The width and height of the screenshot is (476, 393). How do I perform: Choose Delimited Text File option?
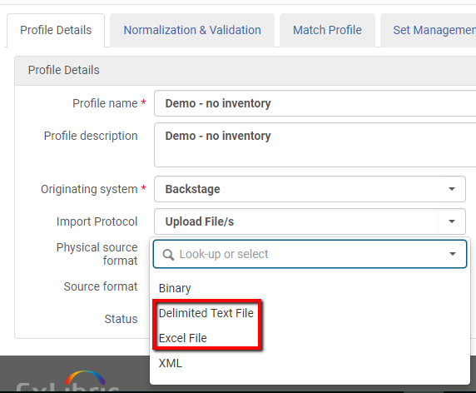(206, 313)
